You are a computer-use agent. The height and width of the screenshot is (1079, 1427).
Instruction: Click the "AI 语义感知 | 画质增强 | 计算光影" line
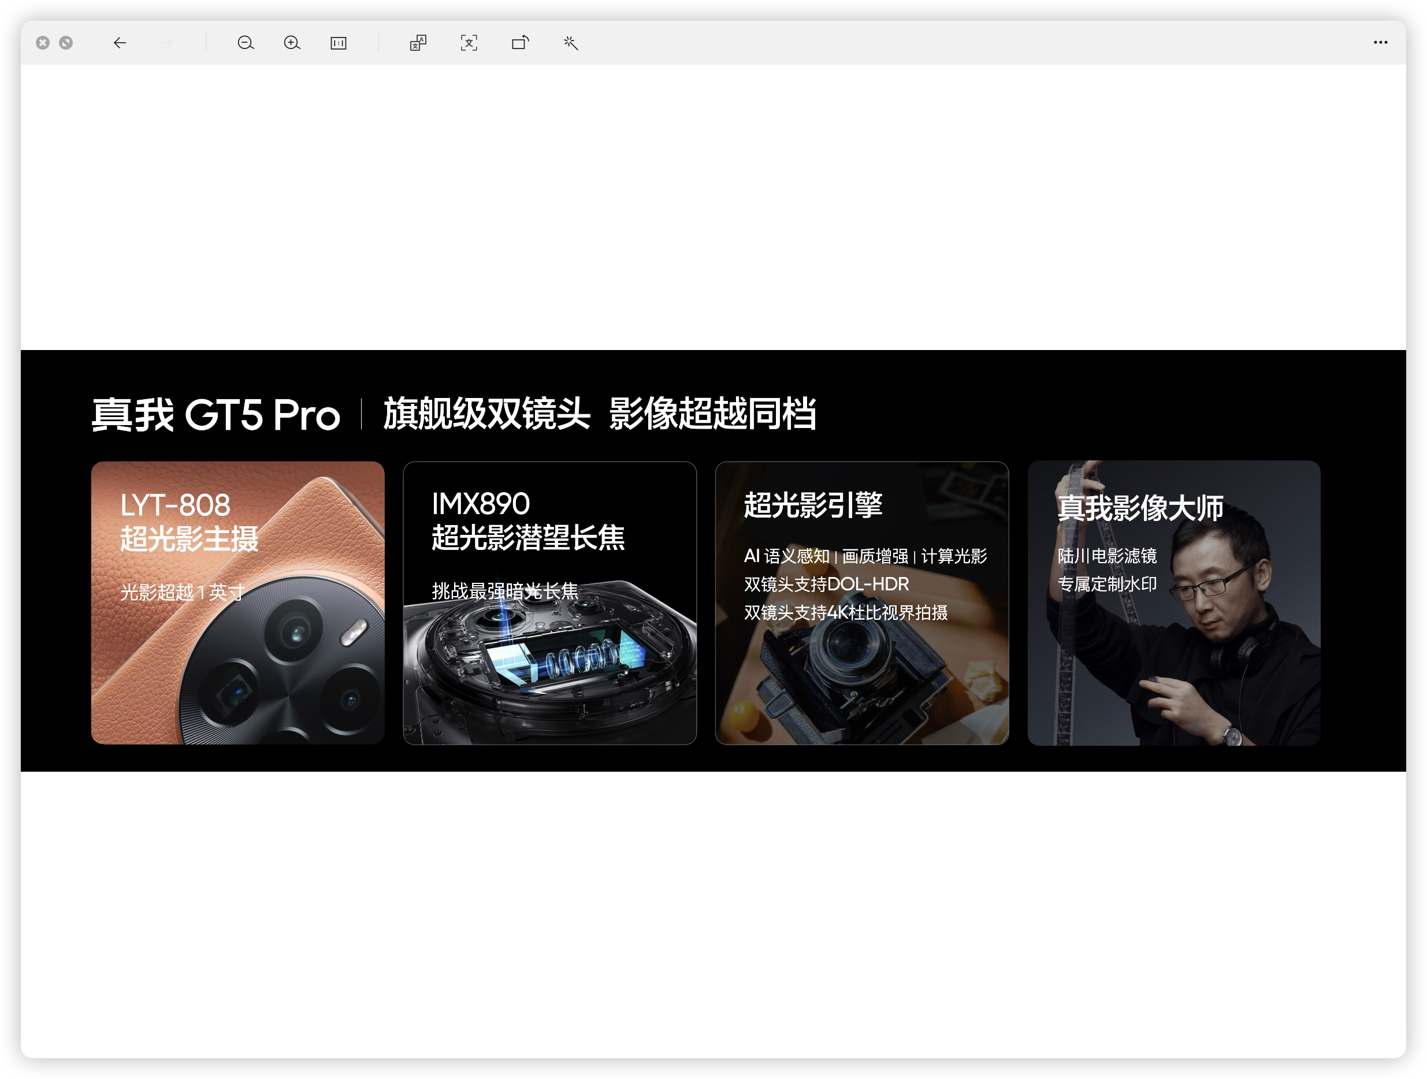(x=866, y=556)
